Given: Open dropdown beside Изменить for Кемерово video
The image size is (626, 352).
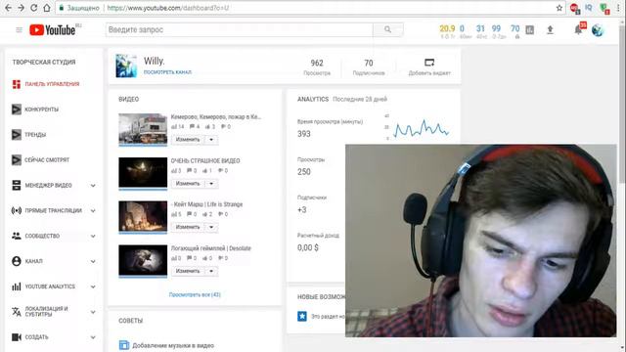Looking at the screenshot, I should click(x=211, y=140).
